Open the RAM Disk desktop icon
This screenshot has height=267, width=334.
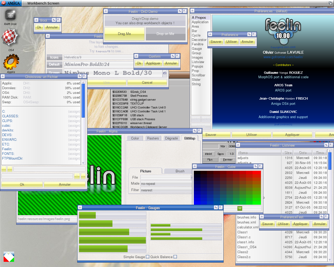tap(10, 15)
